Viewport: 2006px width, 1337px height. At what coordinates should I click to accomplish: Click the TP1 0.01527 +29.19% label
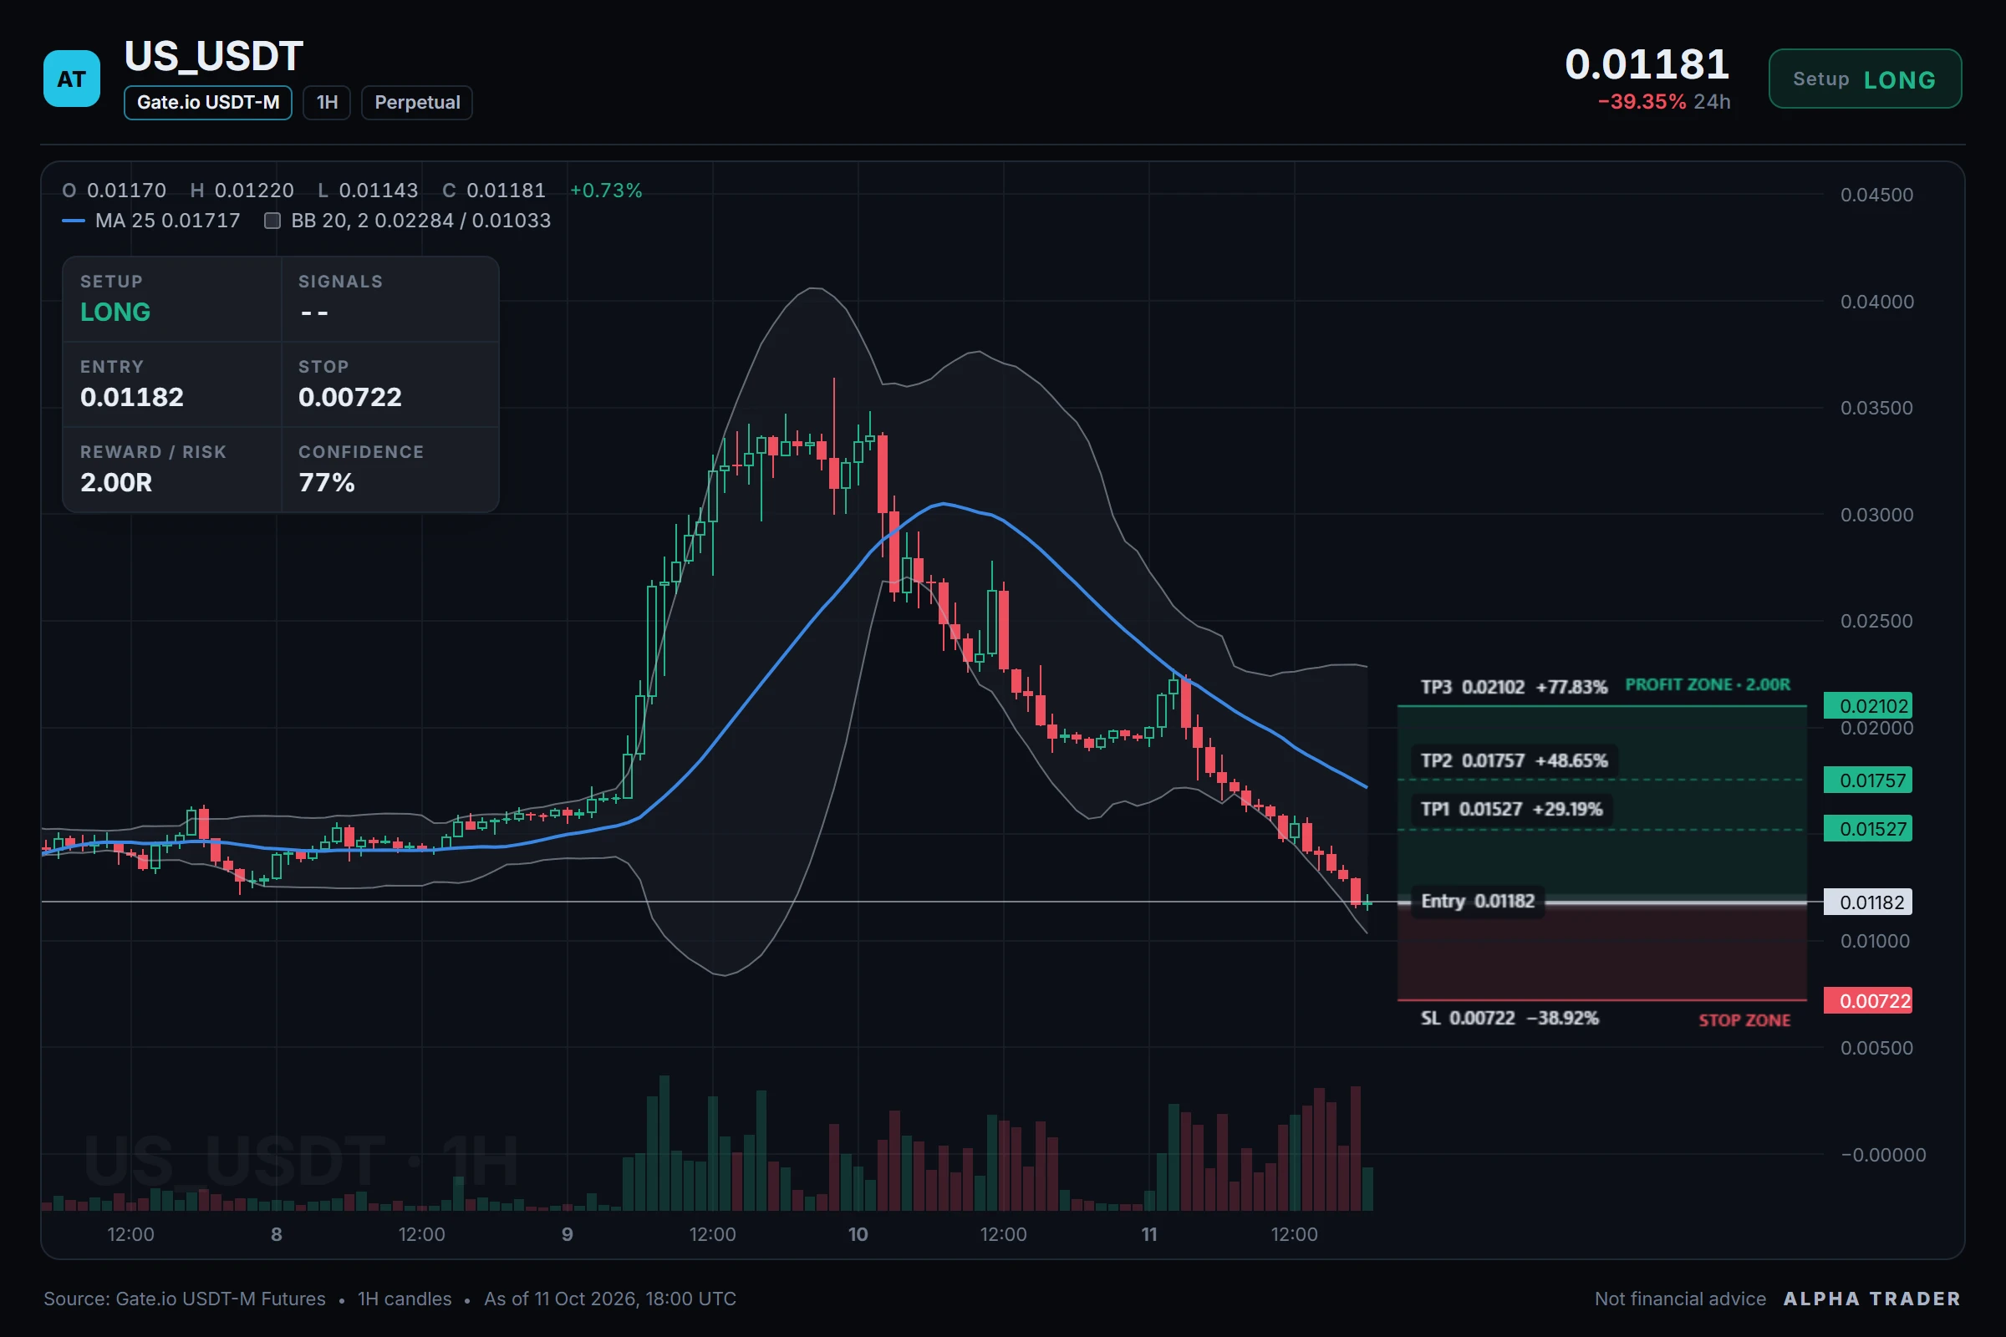[x=1511, y=809]
